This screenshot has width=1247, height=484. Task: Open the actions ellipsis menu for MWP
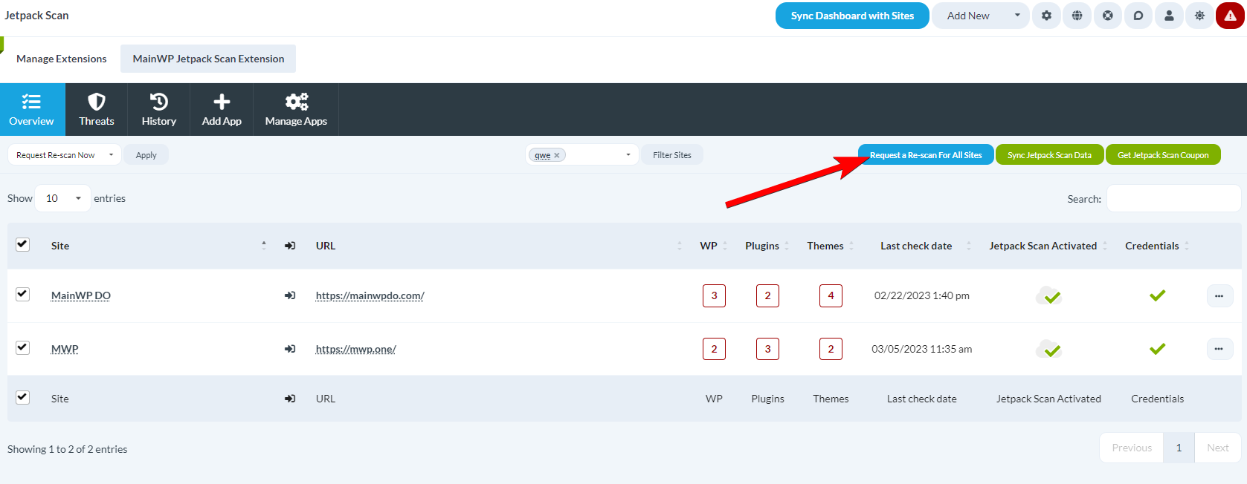[1219, 349]
